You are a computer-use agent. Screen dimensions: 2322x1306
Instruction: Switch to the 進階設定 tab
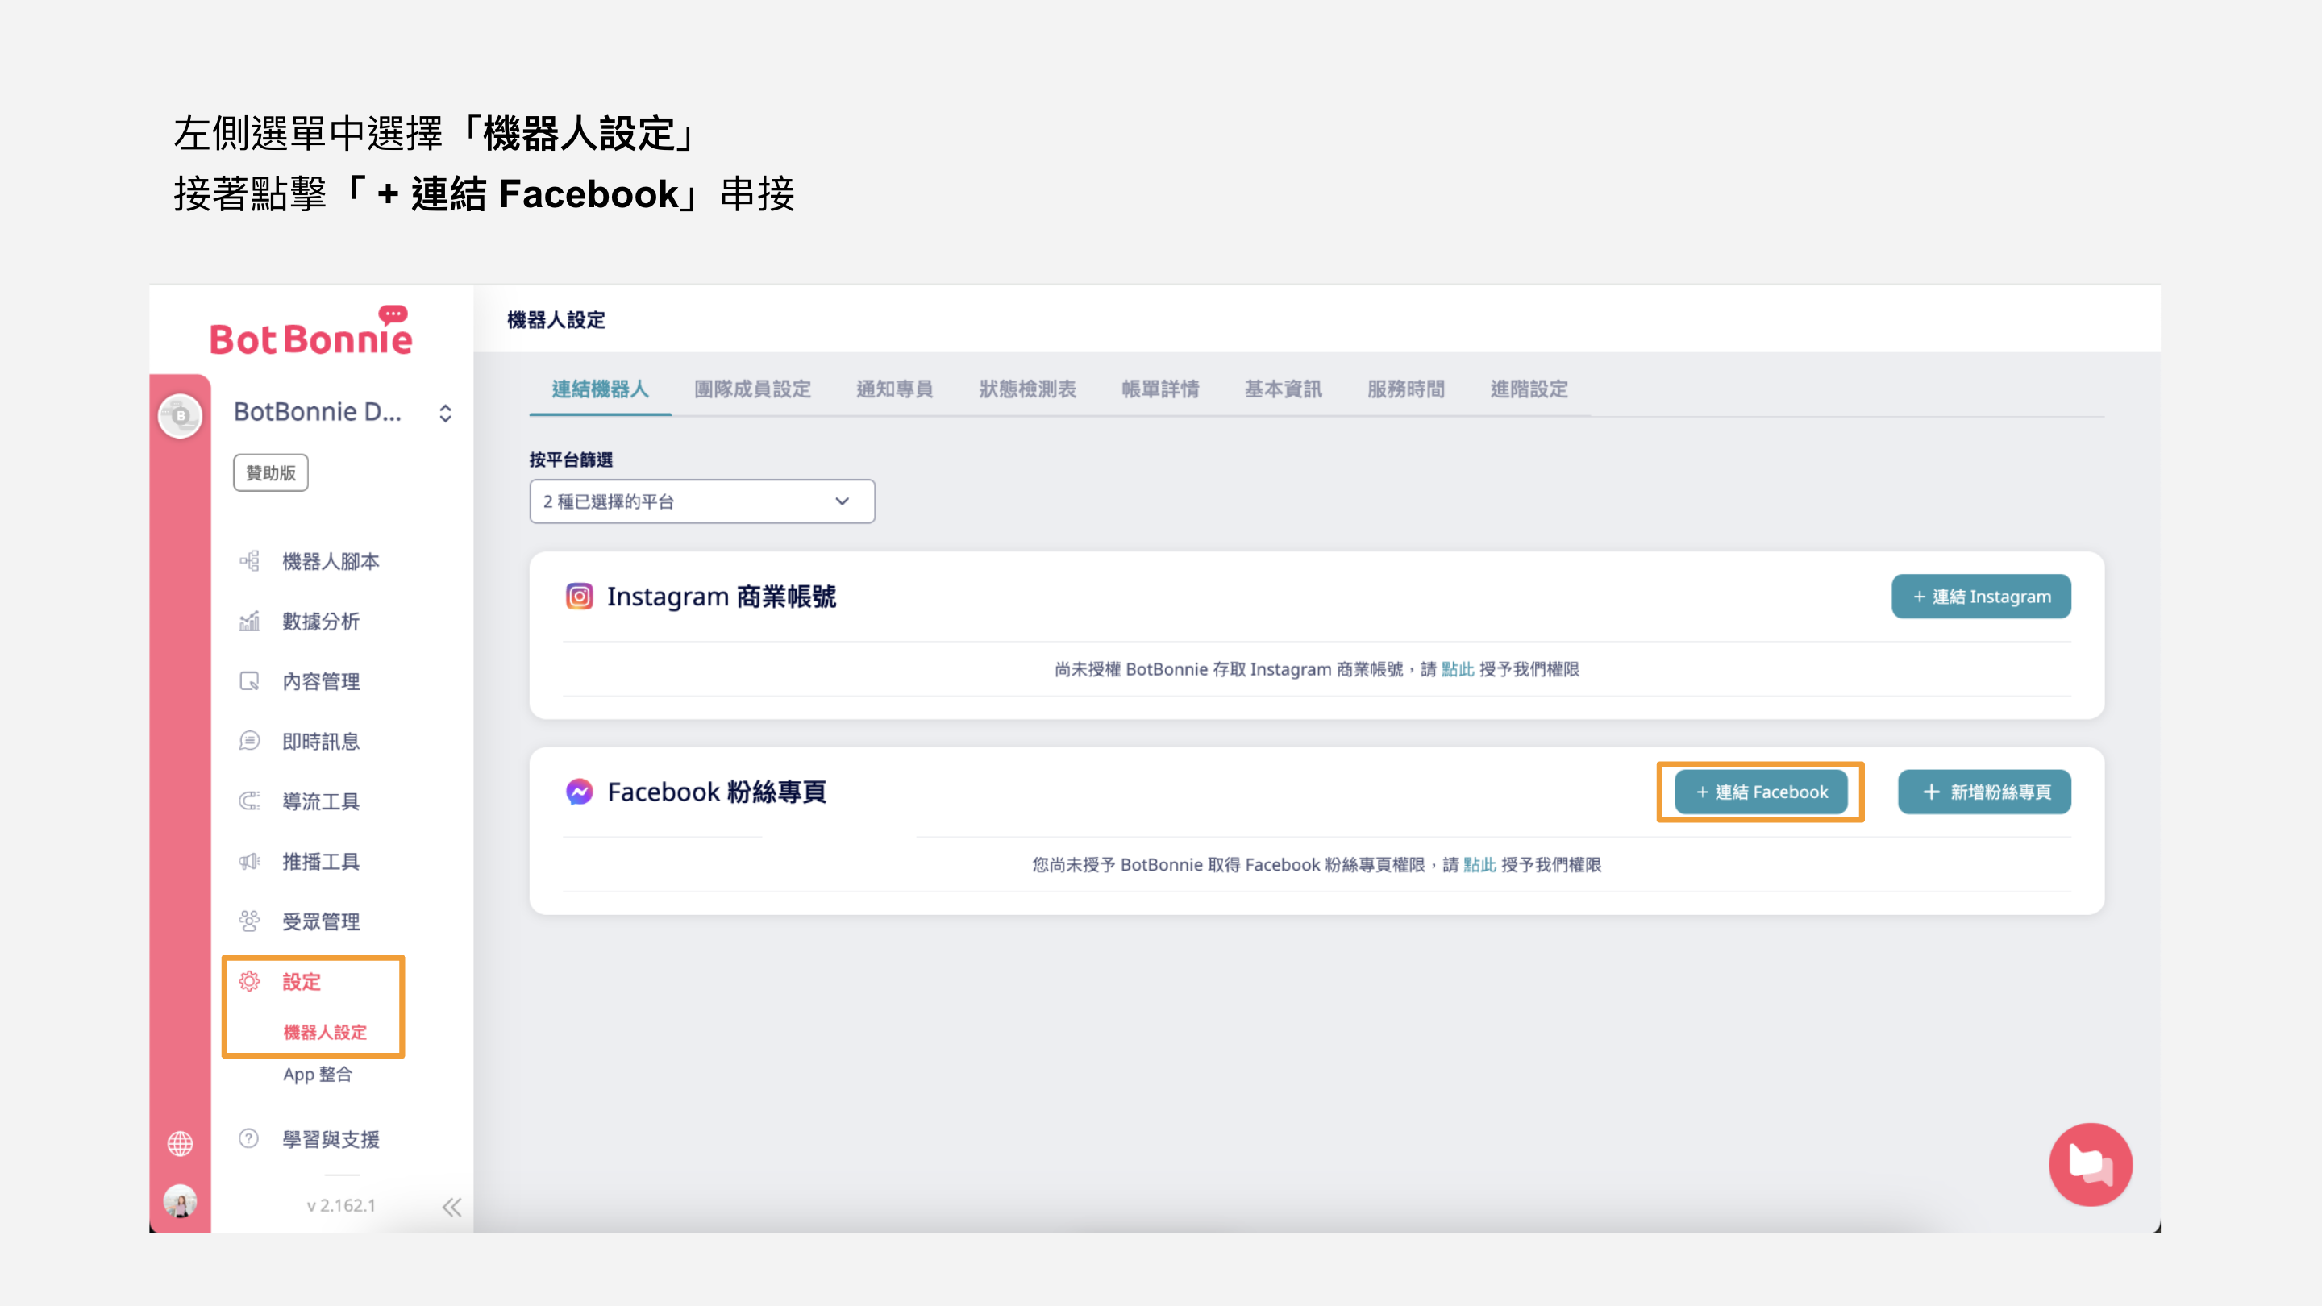[1529, 389]
